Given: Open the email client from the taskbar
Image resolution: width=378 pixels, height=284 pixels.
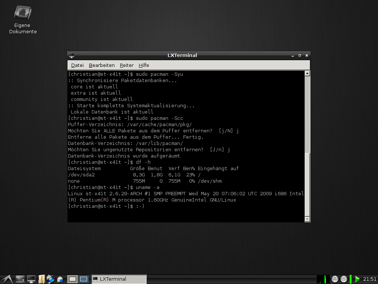Looking at the screenshot, I should (60, 279).
